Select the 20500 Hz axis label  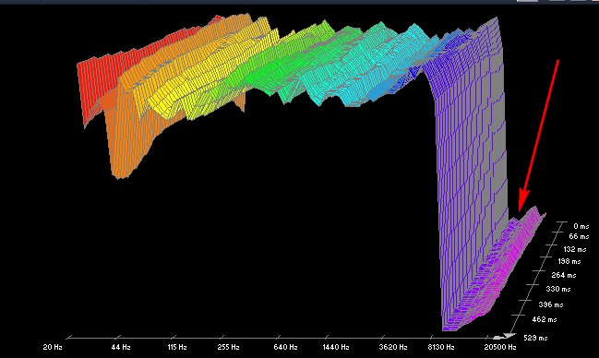[x=499, y=347]
